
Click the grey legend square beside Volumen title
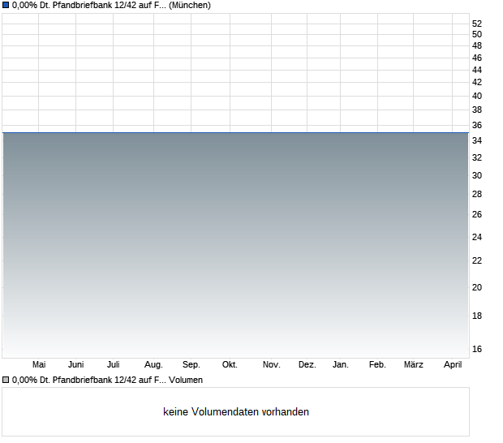click(x=6, y=380)
